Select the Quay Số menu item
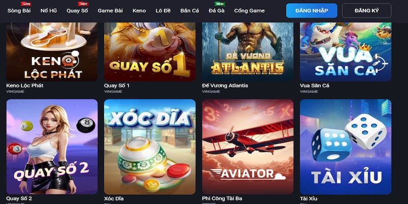Screen dimensions: 408x204 click(x=78, y=11)
